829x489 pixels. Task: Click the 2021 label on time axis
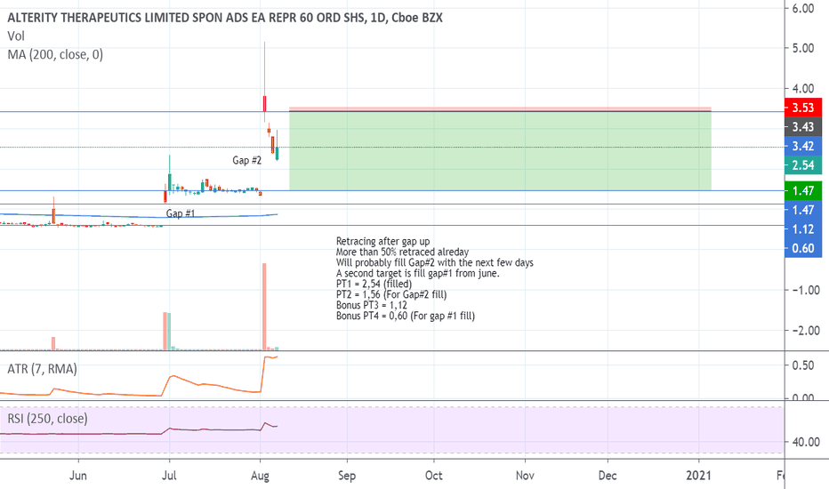(698, 476)
